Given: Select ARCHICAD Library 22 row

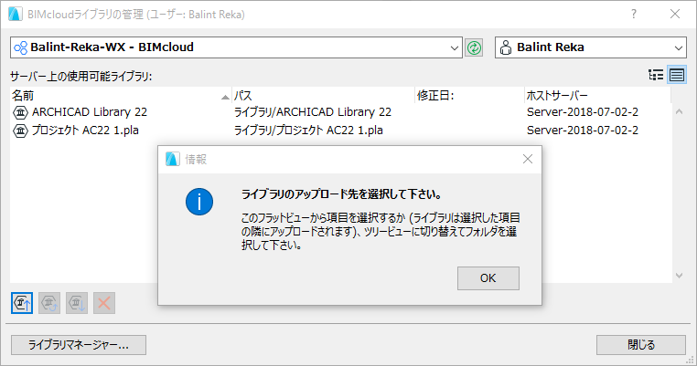Looking at the screenshot, I should [340, 112].
